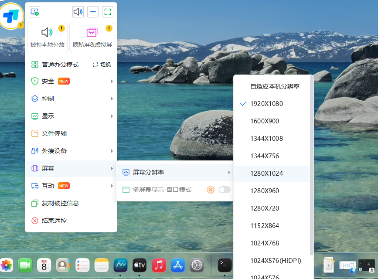Open the downloads stack in the dock
378x279 pixels.
click(329, 265)
